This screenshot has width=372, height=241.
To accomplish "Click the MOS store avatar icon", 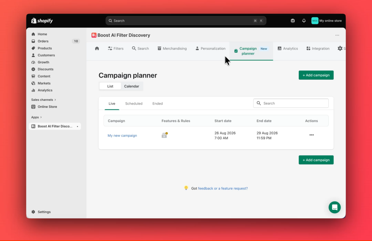I will pos(315,21).
